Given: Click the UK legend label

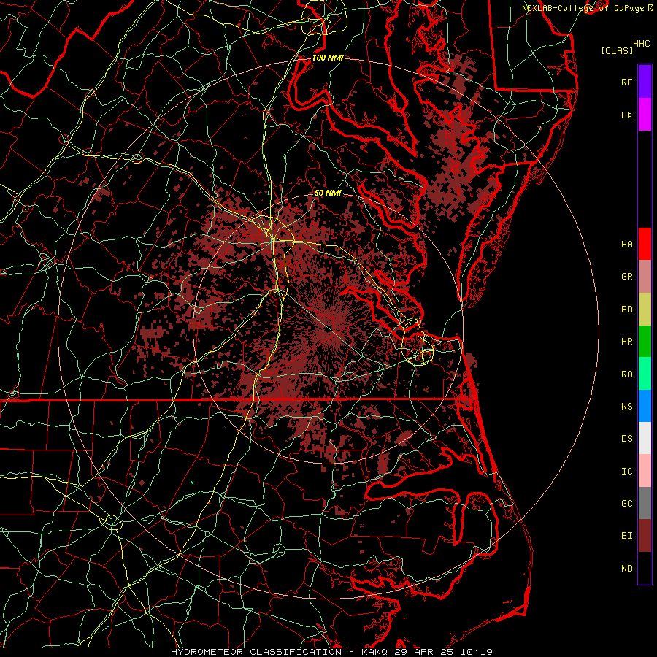Looking at the screenshot, I should 626,115.
